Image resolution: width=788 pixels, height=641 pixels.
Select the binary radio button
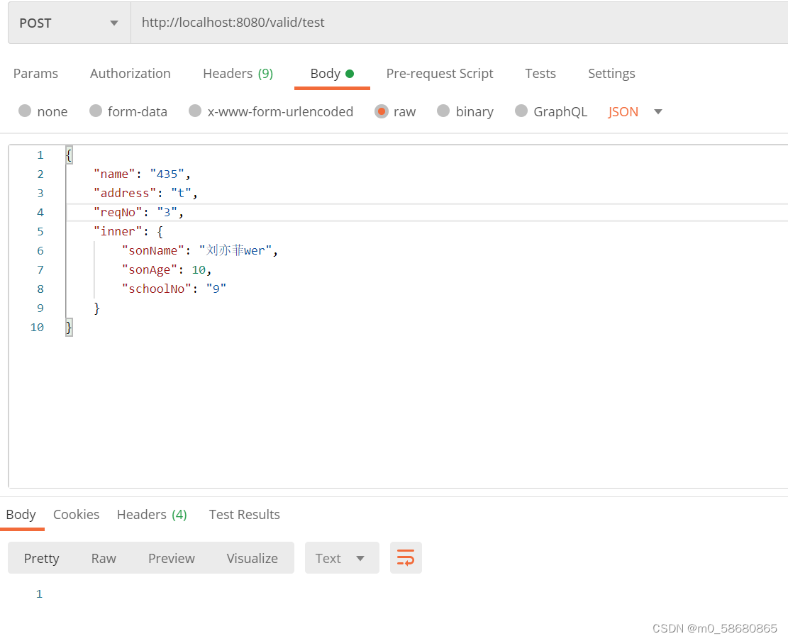[443, 111]
